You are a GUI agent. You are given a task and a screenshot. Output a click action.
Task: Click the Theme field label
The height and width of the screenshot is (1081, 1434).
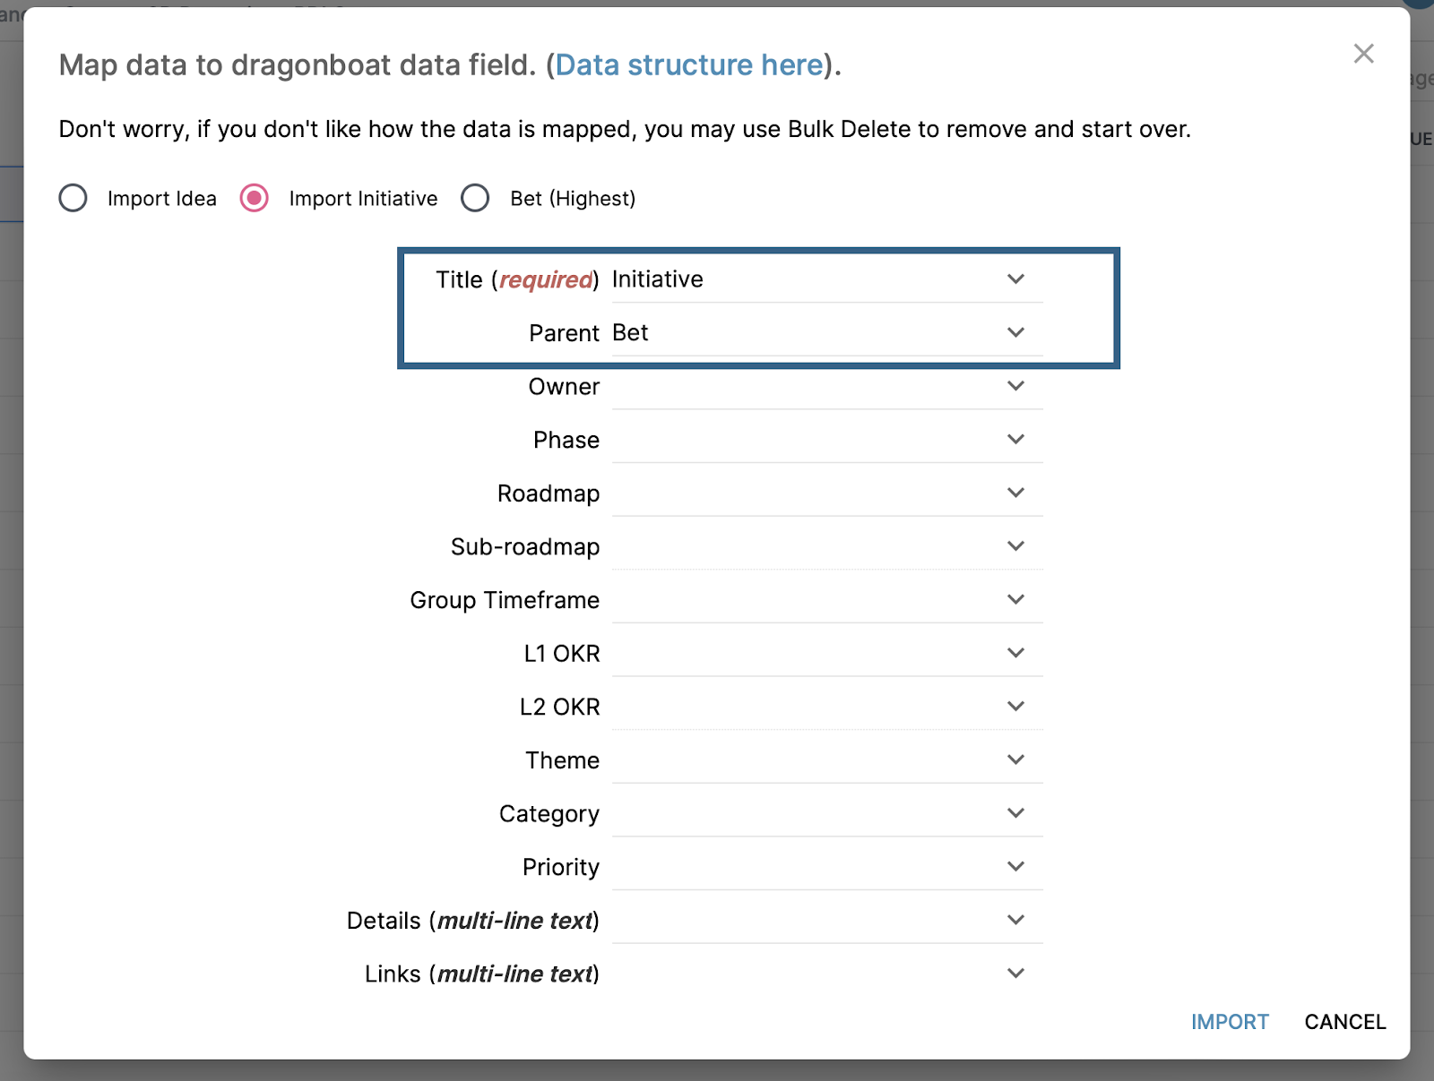(562, 760)
